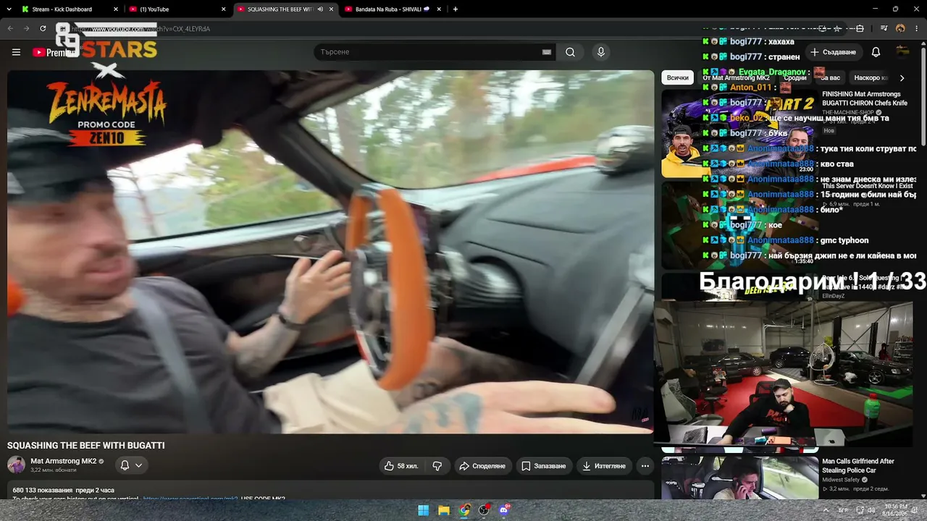Open the account avatar menu on YouTube
Viewport: 927px width, 521px height.
pyautogui.click(x=902, y=51)
